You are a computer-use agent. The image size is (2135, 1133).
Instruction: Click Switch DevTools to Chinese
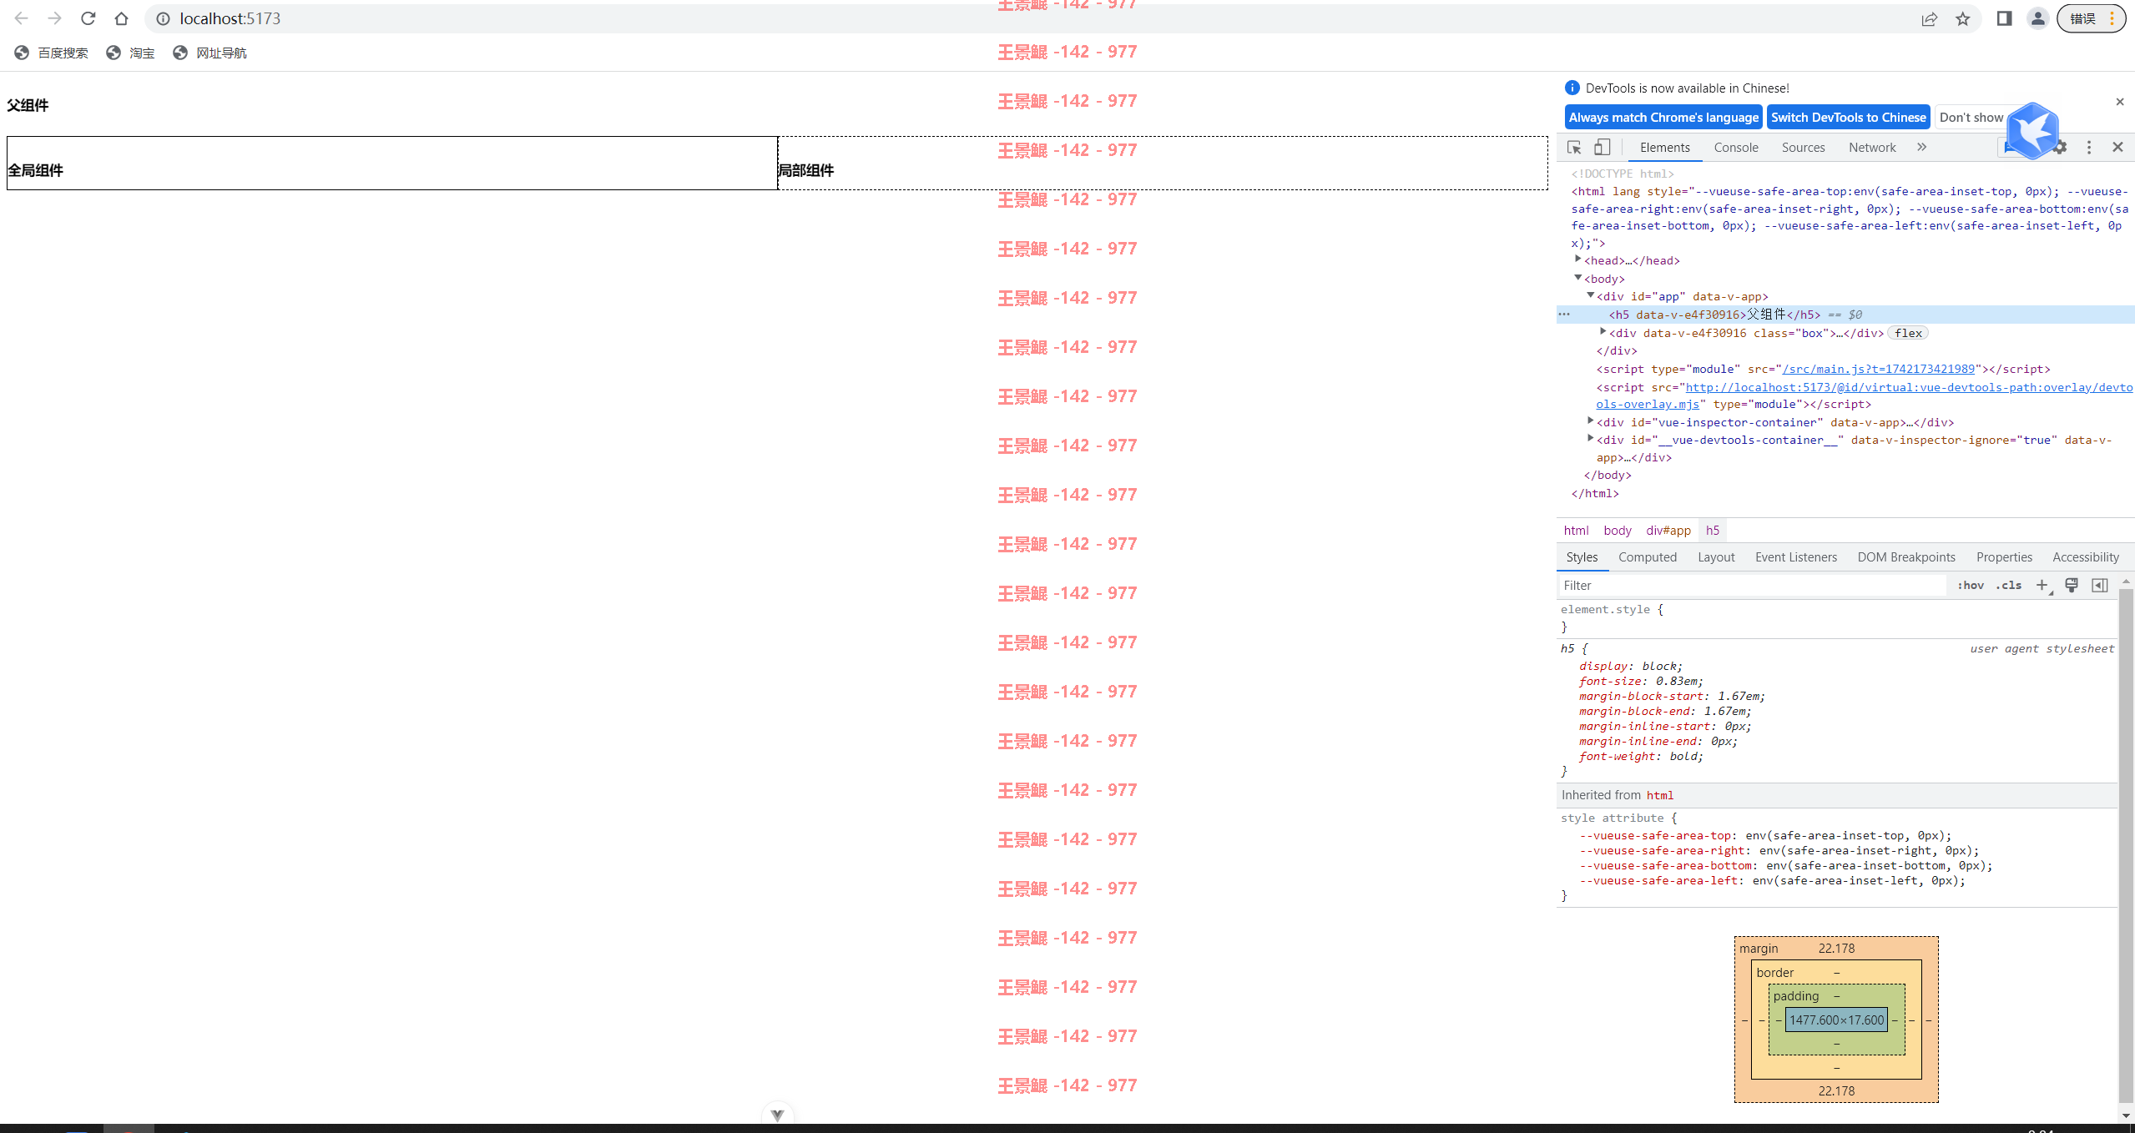coord(1848,117)
